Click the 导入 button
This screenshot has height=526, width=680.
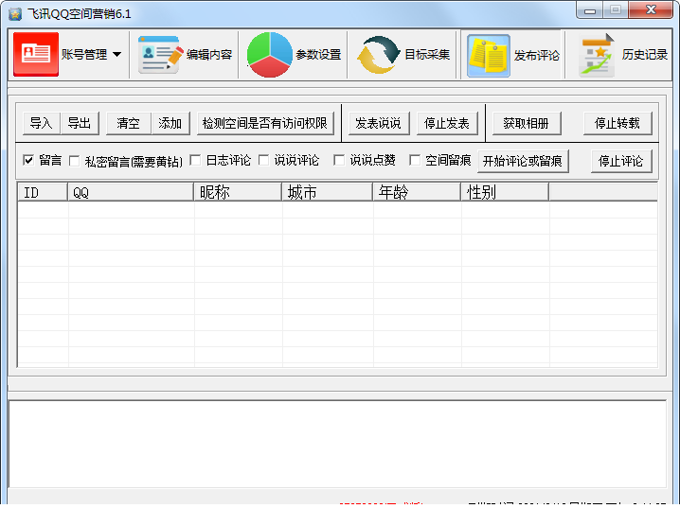click(x=42, y=124)
